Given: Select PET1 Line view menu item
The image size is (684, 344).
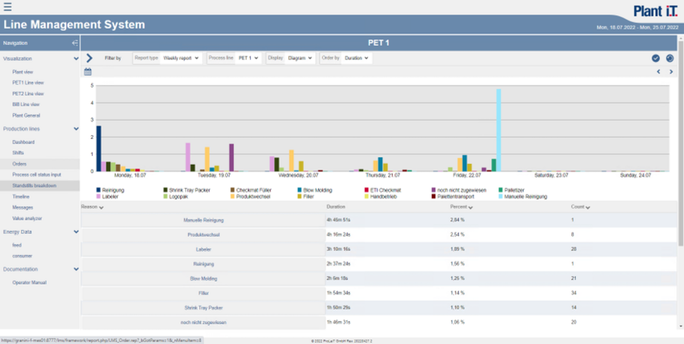Looking at the screenshot, I should click(x=28, y=83).
